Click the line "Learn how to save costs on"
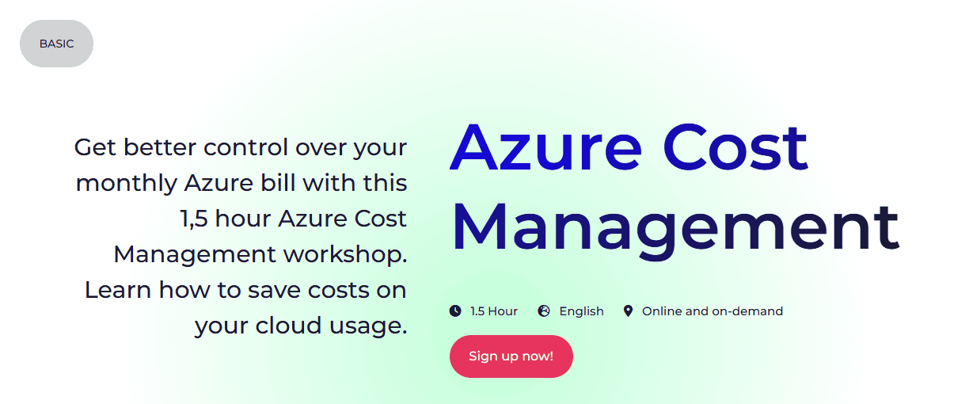Viewport: 954px width, 404px height. point(245,290)
